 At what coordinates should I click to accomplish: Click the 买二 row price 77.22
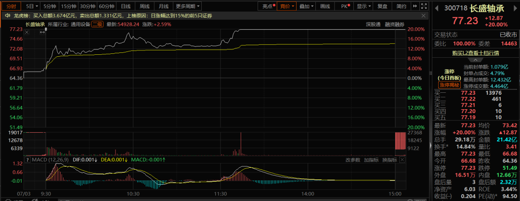click(x=468, y=99)
